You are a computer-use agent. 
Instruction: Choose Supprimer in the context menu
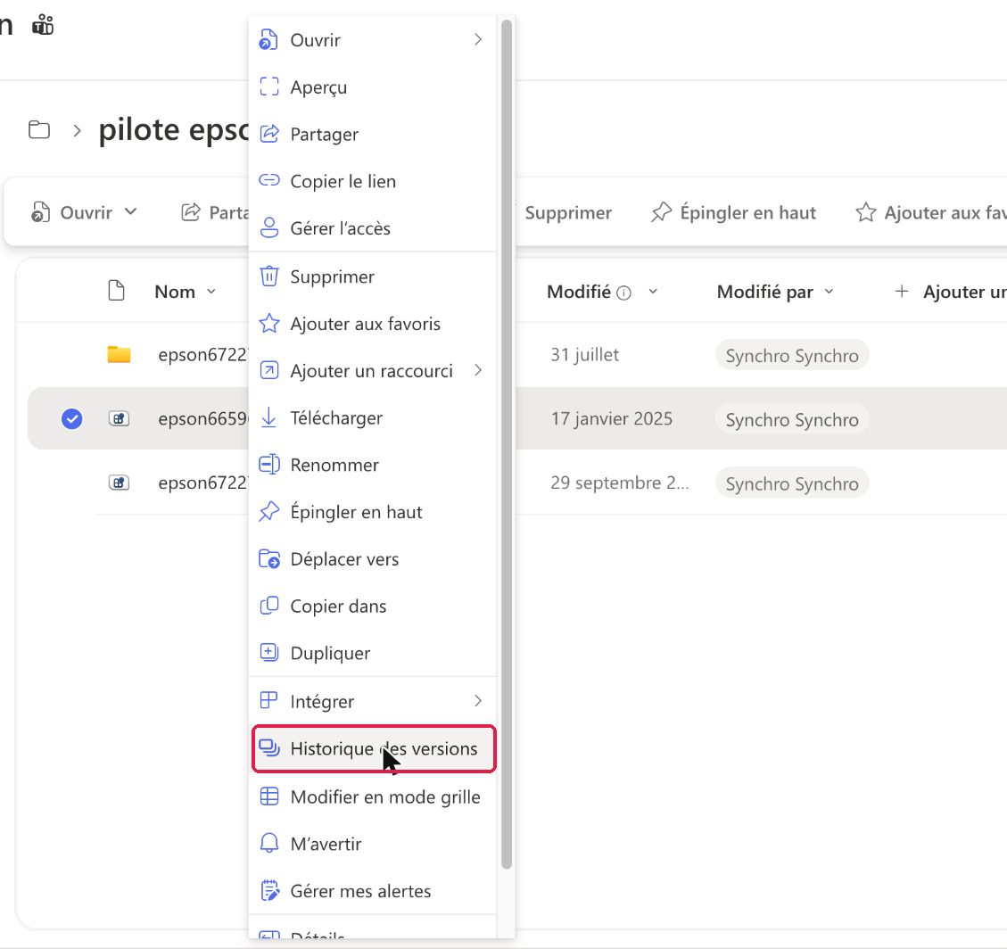373,276
